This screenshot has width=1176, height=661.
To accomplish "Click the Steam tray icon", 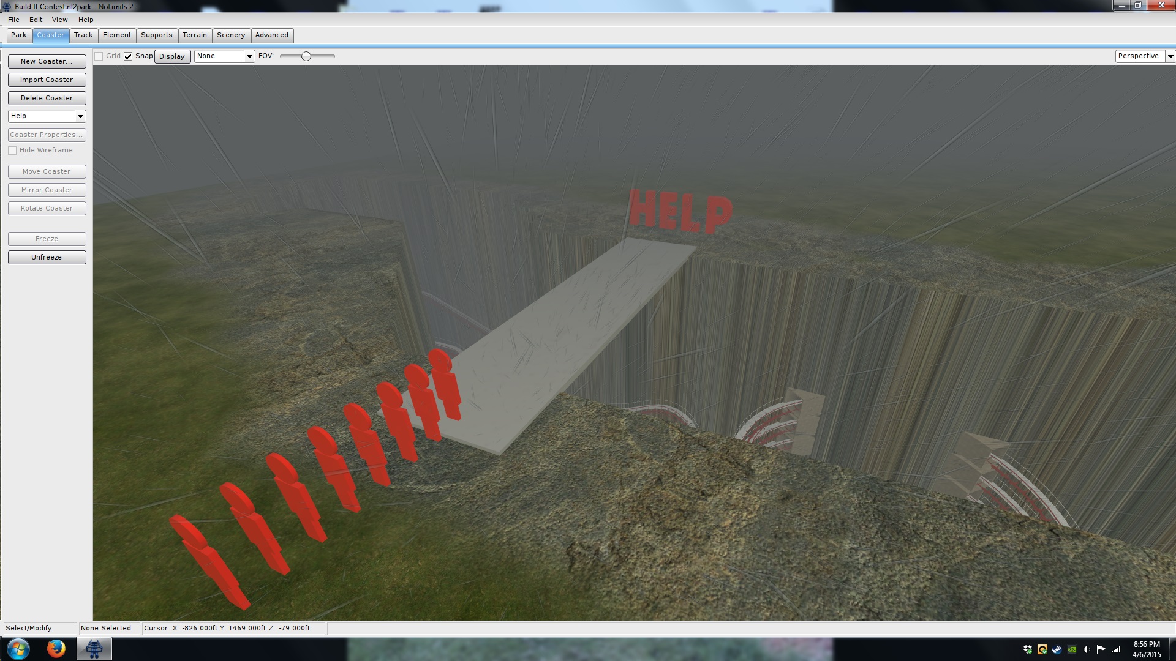I will click(x=1057, y=649).
